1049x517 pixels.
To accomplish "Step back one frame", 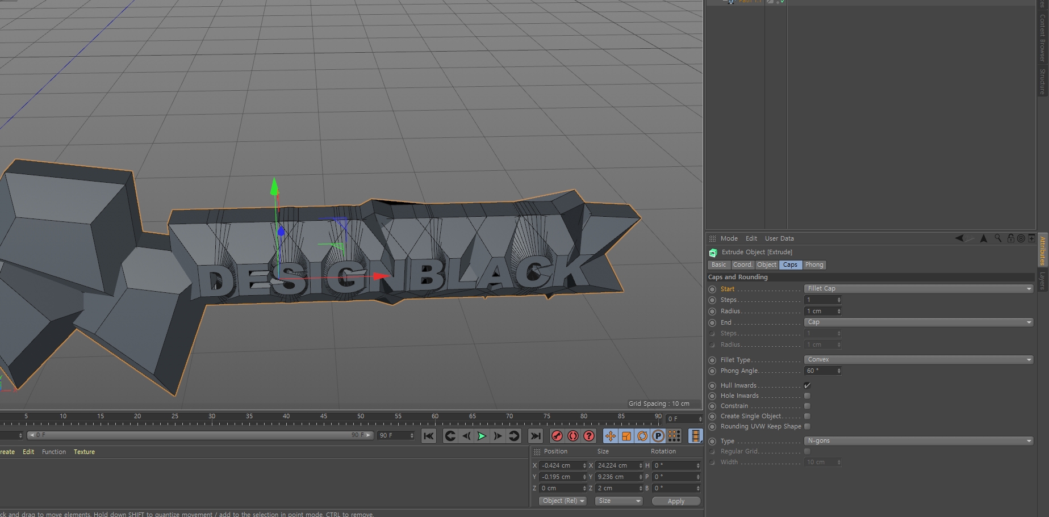I will coord(466,436).
